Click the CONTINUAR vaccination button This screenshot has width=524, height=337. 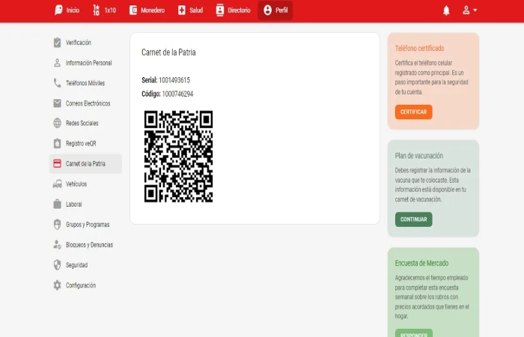click(x=413, y=219)
